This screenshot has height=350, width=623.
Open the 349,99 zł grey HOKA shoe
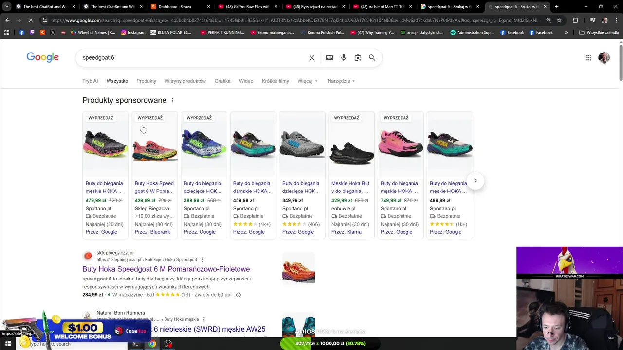point(302,175)
